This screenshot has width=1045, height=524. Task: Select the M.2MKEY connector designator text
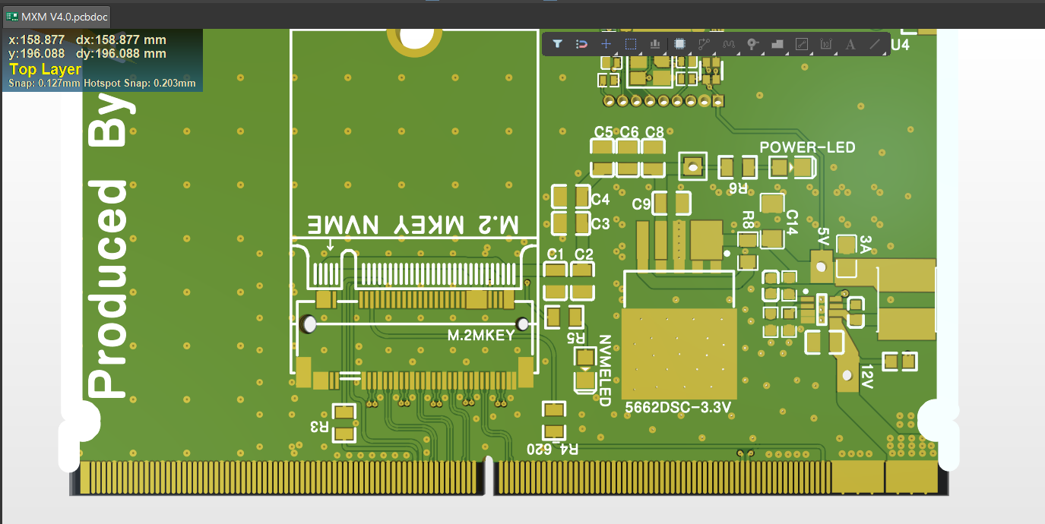click(480, 335)
